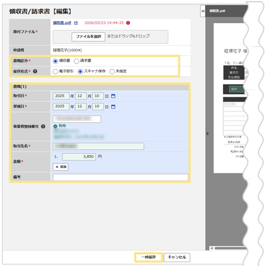This screenshot has height=266, width=265.
Task: Click the 備考 text field
Action: [x=120, y=177]
